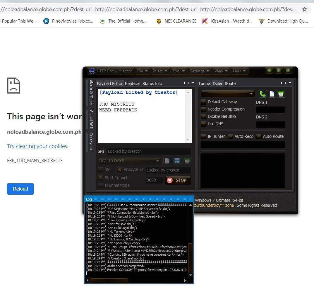Click the Log vertical scrollbar down arrow

(191, 275)
